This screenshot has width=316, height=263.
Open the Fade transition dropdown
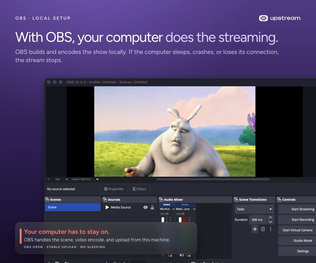point(254,209)
